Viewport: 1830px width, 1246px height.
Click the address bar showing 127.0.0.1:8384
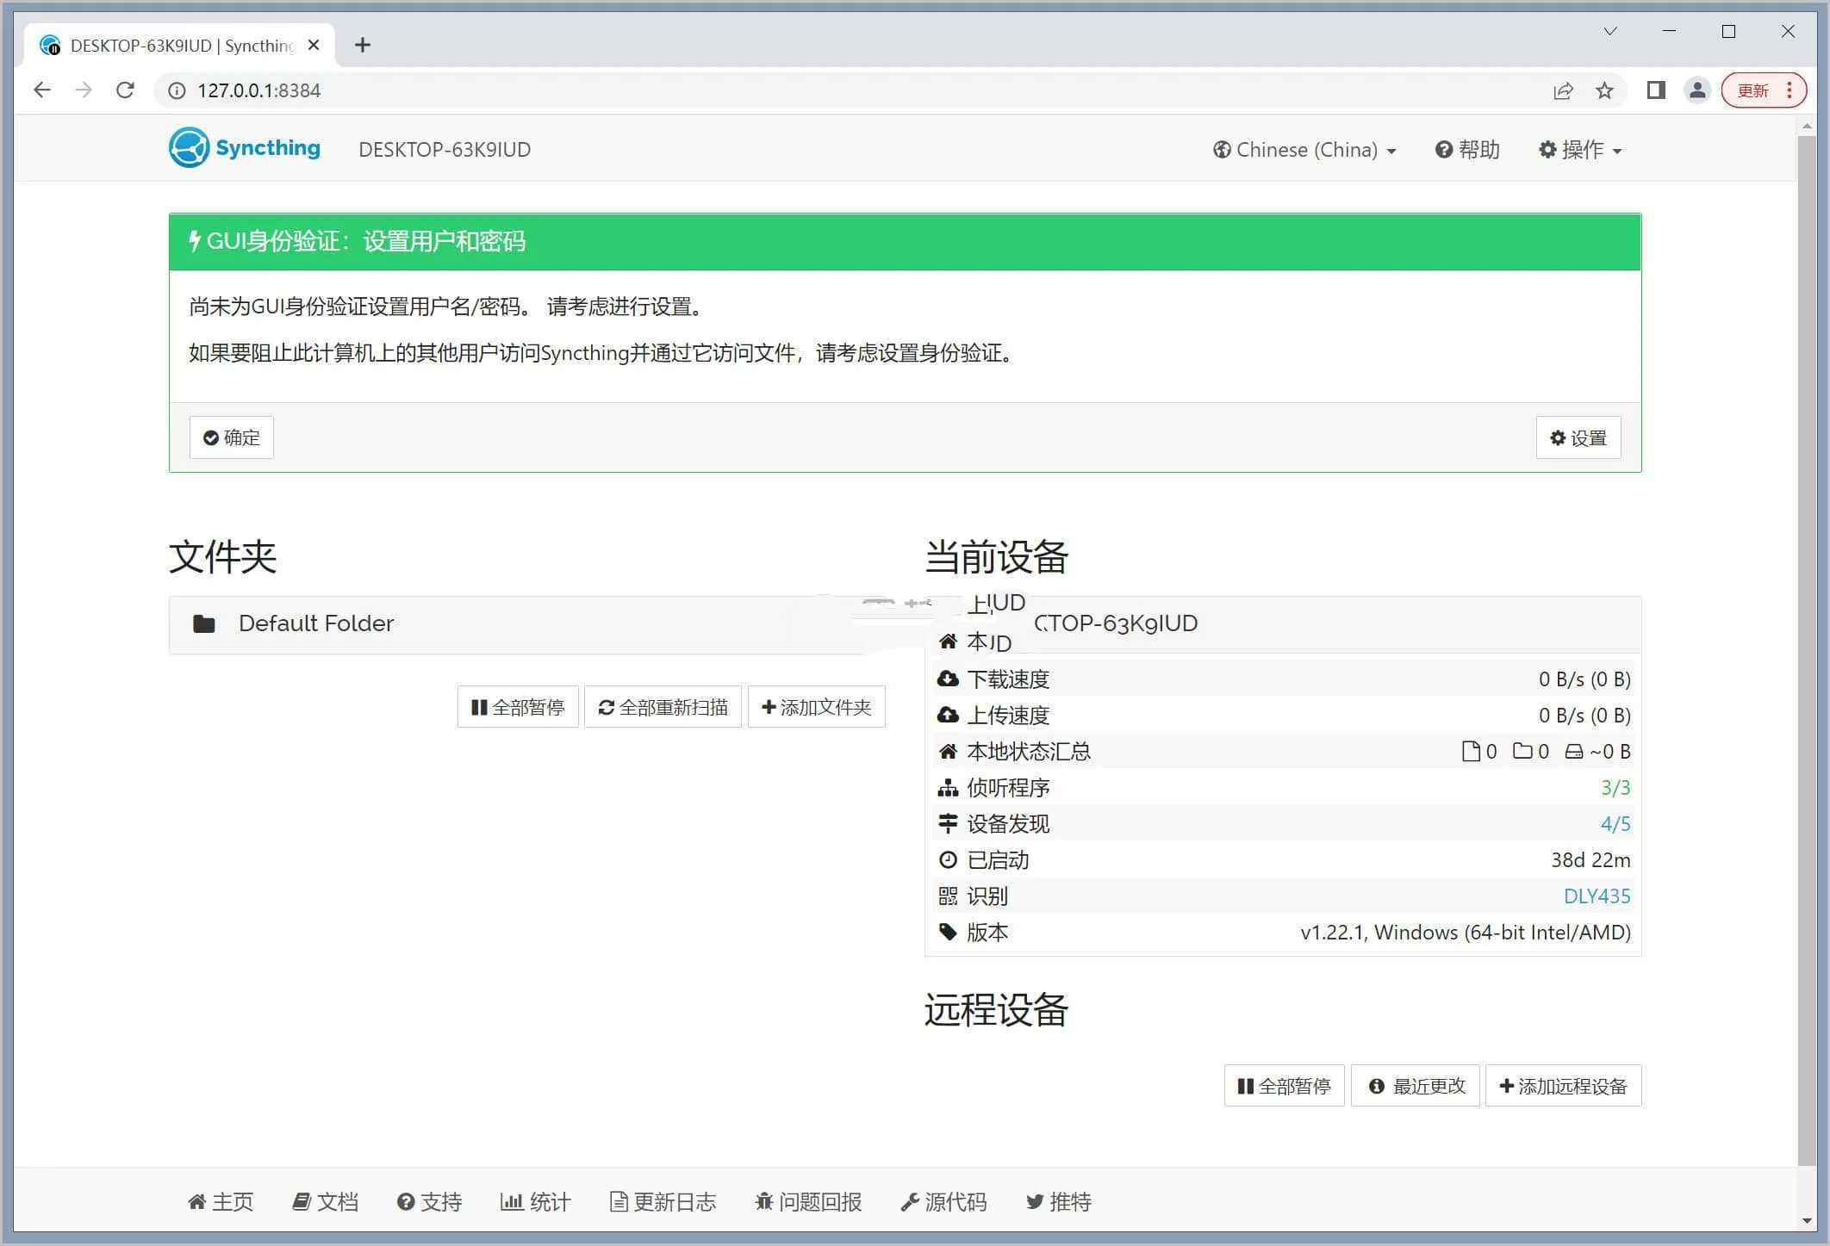[258, 90]
